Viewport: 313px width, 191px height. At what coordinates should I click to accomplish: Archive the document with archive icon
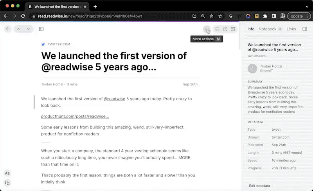click(x=233, y=29)
